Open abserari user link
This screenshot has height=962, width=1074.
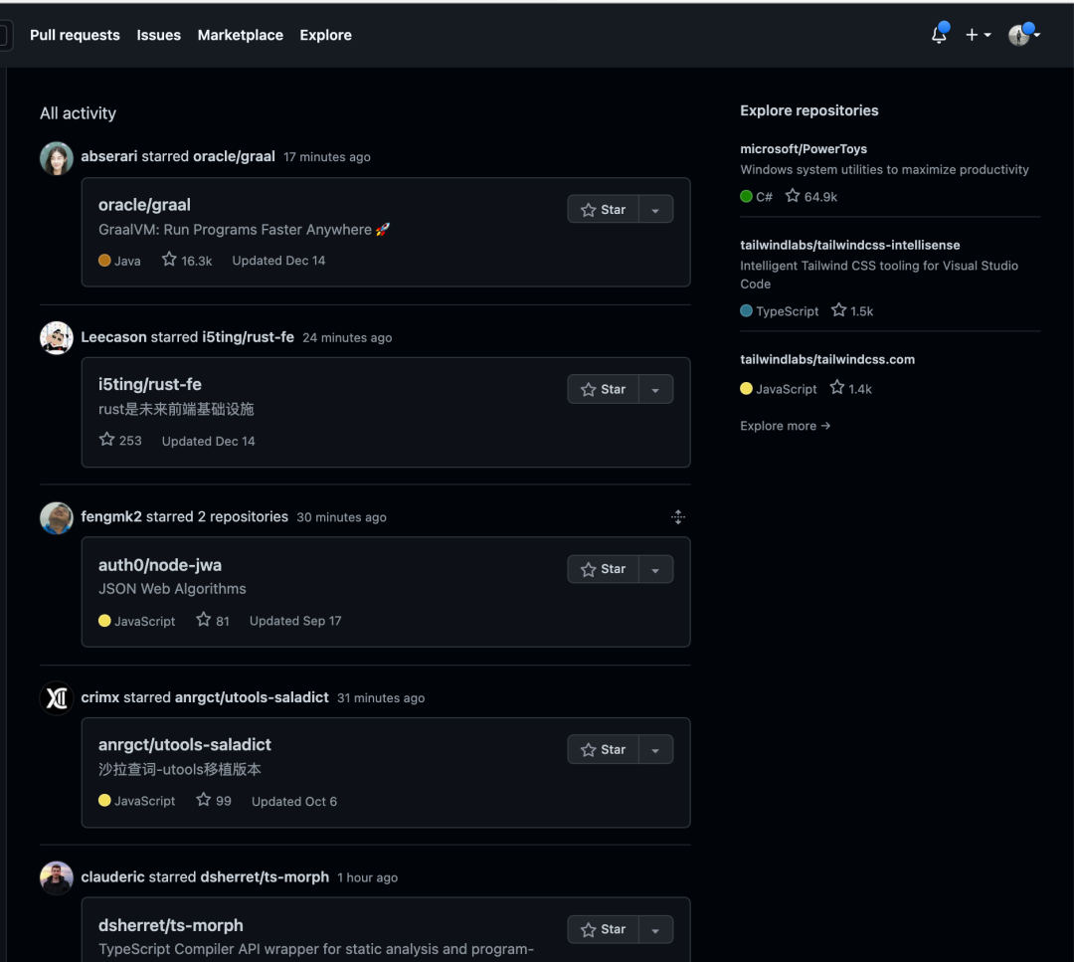[109, 156]
